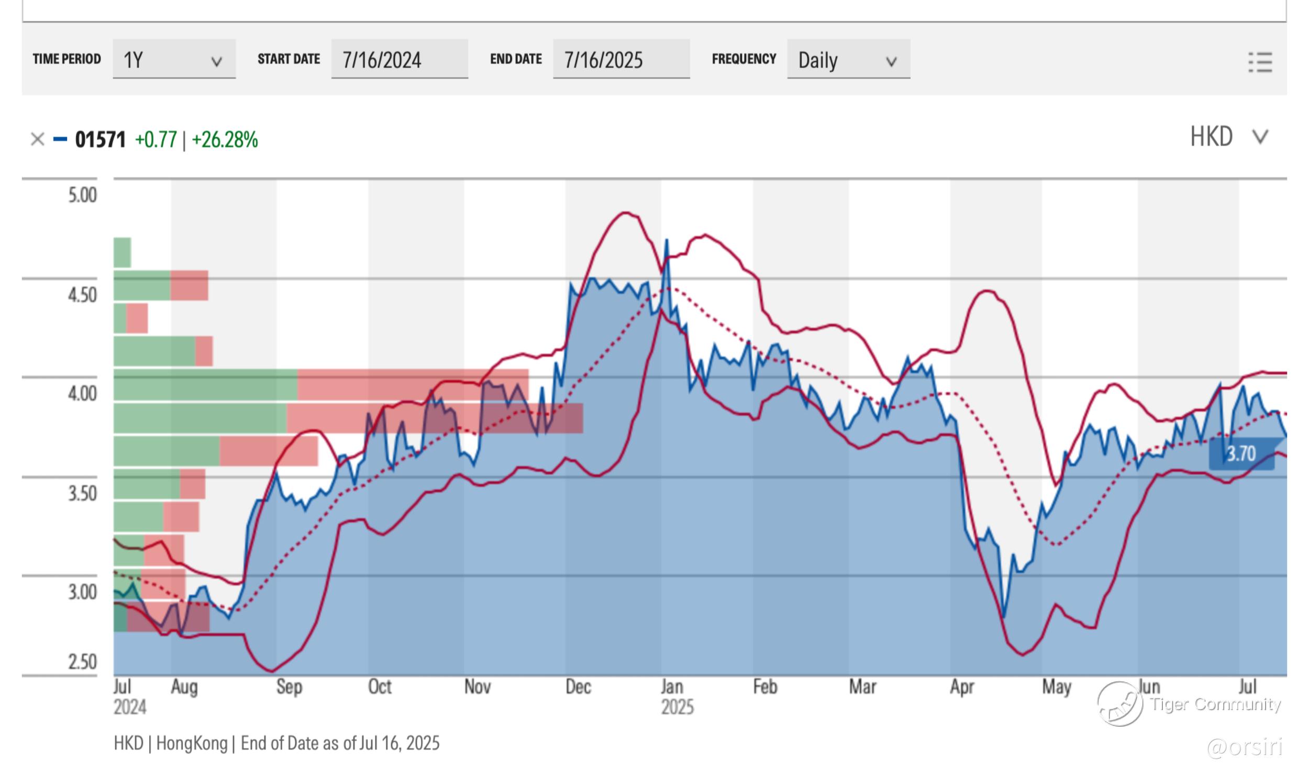Click the 5.00 price axis label
Screen dimensions: 1309x777
click(82, 195)
